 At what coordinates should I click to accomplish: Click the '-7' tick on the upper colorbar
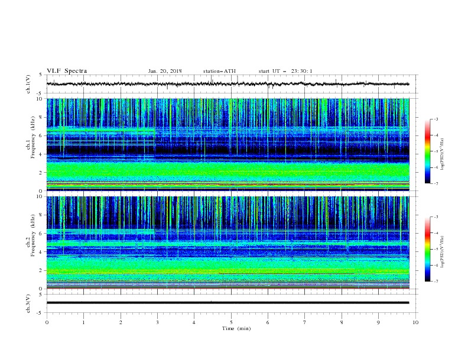(435, 183)
